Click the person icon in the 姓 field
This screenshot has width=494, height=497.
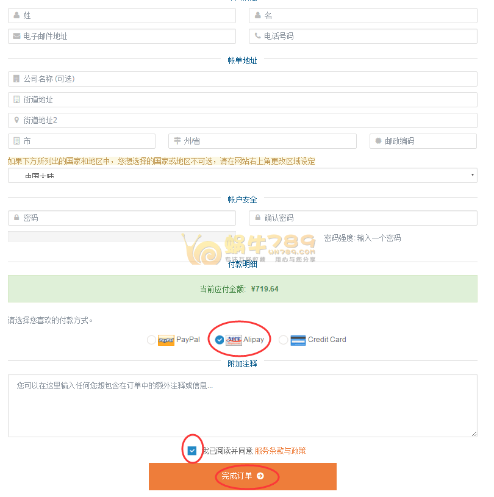(x=17, y=15)
